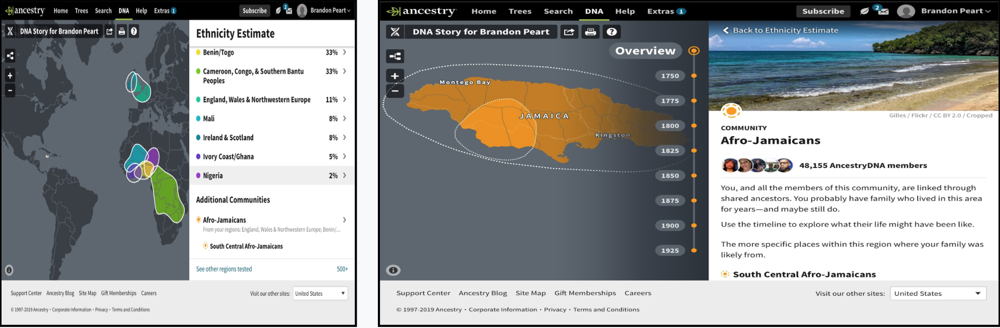Image resolution: width=1000 pixels, height=328 pixels.
Task: Open South Central Afro-Jamaicans in right panel
Action: tap(804, 275)
